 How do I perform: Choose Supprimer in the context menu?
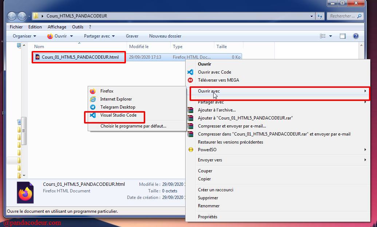pos(208,198)
